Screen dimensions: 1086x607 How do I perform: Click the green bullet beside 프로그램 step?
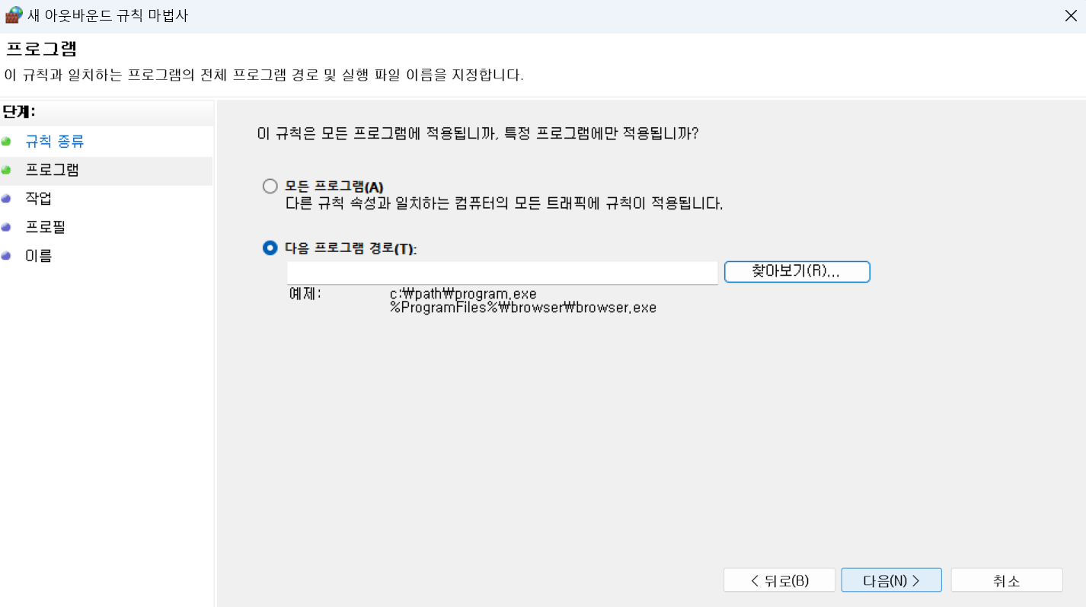click(6, 170)
